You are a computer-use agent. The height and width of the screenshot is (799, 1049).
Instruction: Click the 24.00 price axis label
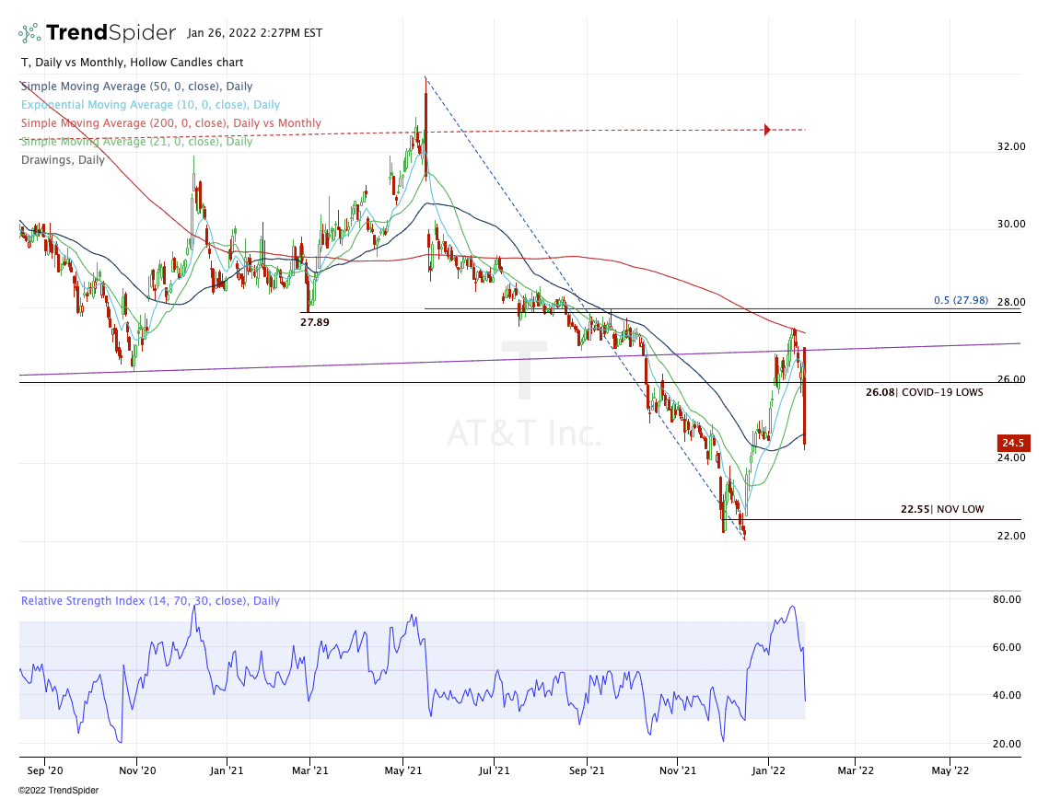[1011, 457]
